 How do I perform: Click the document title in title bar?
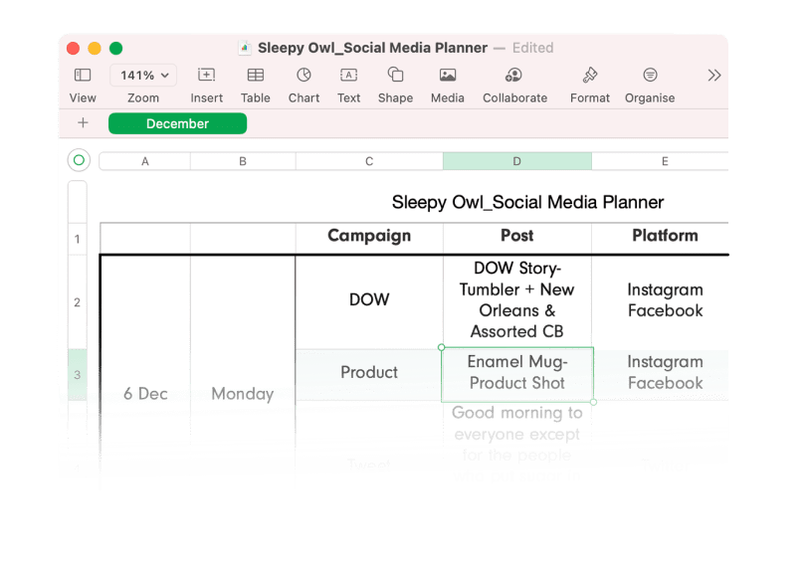[372, 48]
